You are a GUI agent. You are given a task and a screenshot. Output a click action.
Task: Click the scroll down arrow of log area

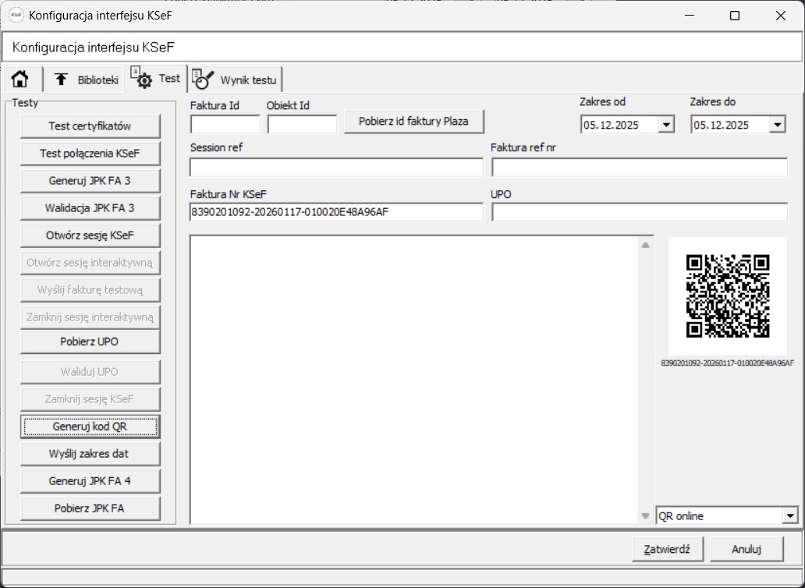(x=645, y=516)
